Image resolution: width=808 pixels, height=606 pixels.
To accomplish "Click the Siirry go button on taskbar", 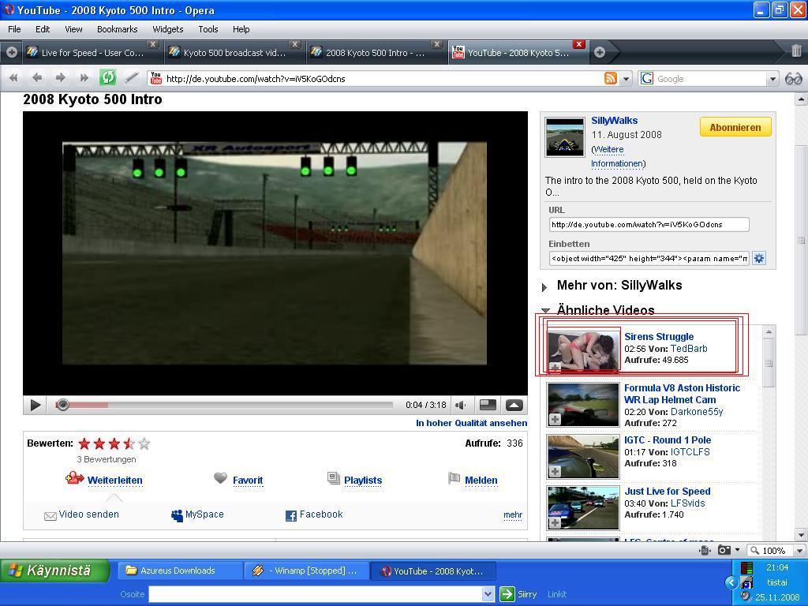I will pyautogui.click(x=518, y=594).
